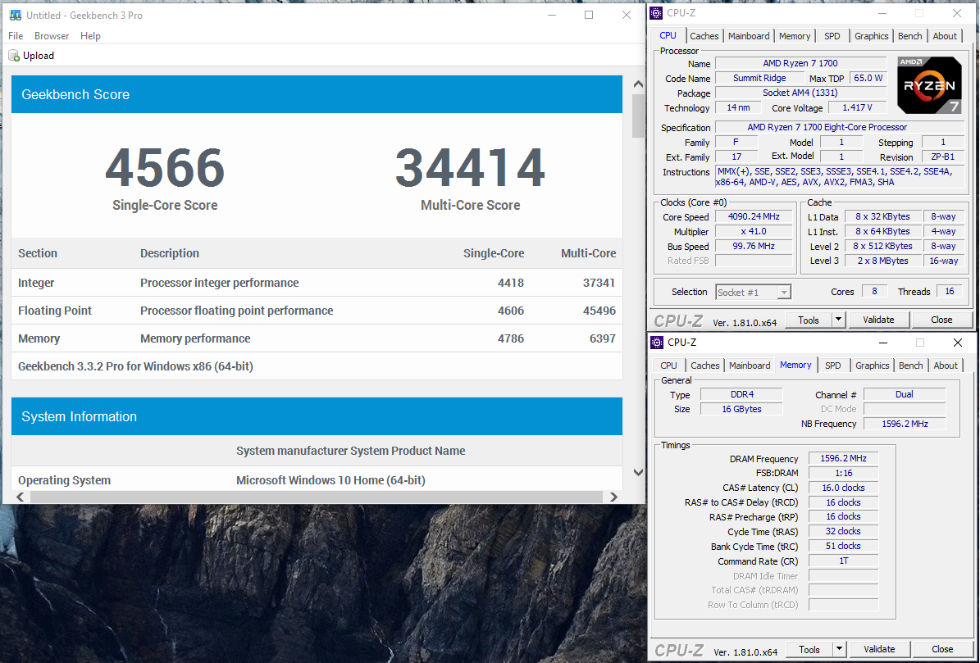980x663 pixels.
Task: Switch to Memory tab in top CPU-Z window
Action: pyautogui.click(x=795, y=36)
